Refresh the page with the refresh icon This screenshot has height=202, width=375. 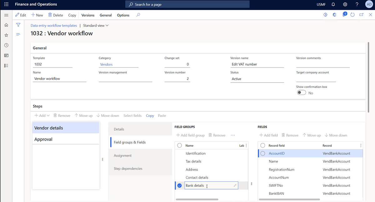[x=353, y=14]
